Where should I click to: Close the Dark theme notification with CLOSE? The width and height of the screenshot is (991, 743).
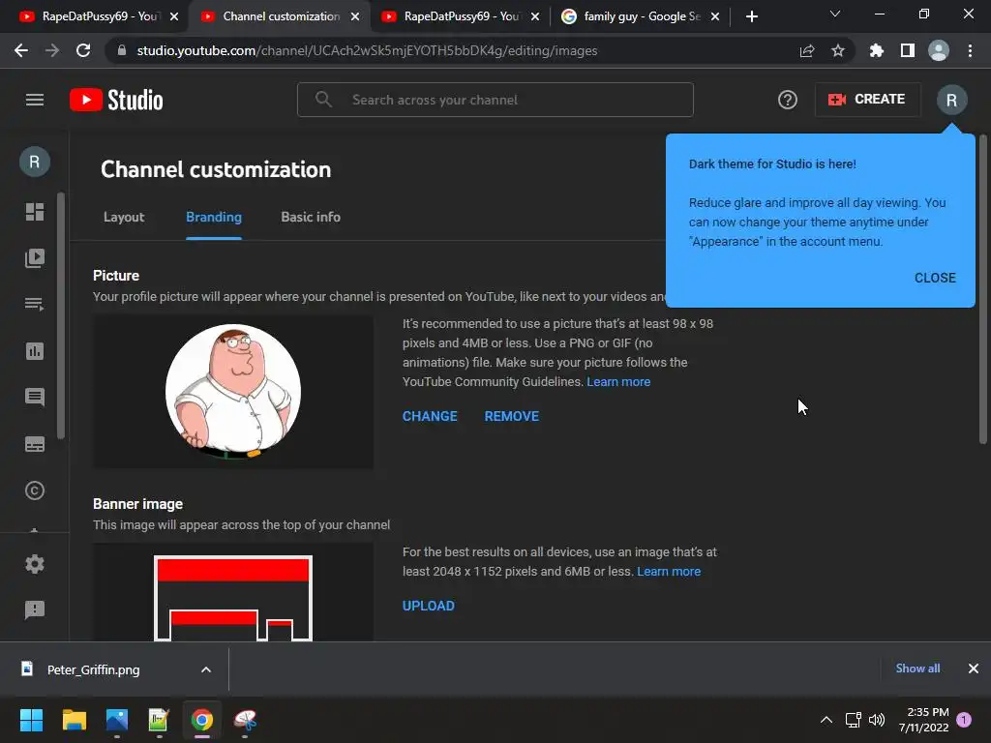click(935, 278)
